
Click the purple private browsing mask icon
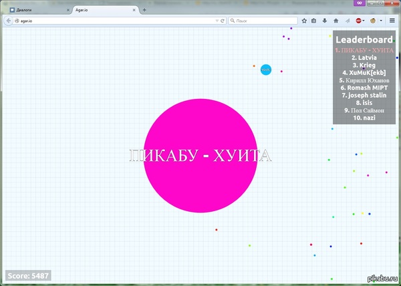tap(360, 3)
